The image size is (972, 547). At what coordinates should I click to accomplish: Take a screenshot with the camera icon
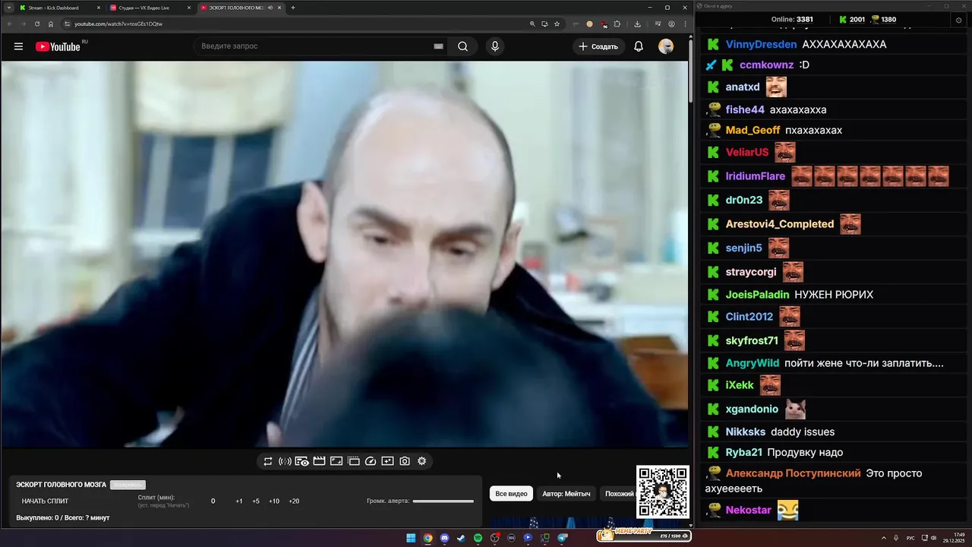tap(405, 461)
